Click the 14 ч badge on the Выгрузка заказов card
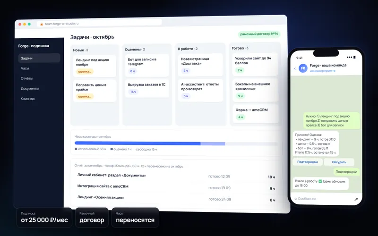Viewport: 378px width, 236px height. coord(133,92)
